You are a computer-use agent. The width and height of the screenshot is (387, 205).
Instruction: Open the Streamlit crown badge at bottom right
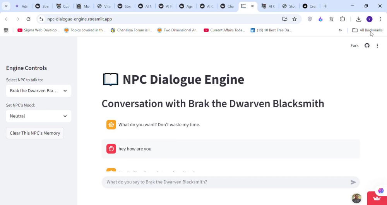tap(377, 198)
